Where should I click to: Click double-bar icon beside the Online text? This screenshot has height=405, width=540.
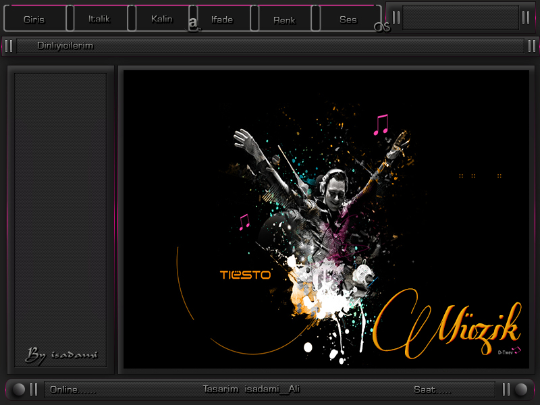(34, 389)
